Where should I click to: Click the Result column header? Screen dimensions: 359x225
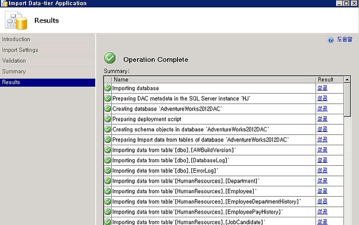(330, 80)
